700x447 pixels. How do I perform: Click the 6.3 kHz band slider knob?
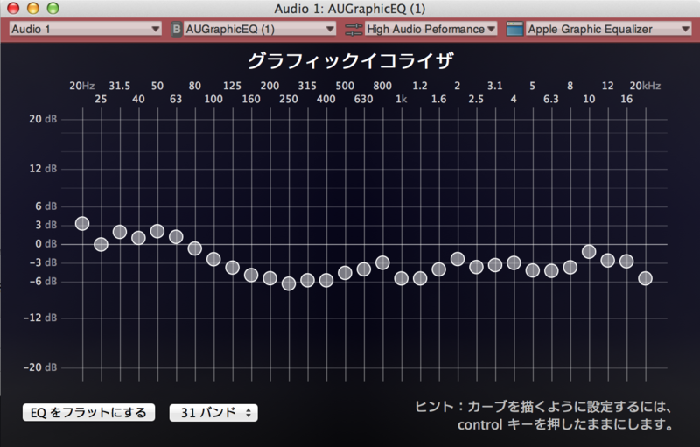551,270
